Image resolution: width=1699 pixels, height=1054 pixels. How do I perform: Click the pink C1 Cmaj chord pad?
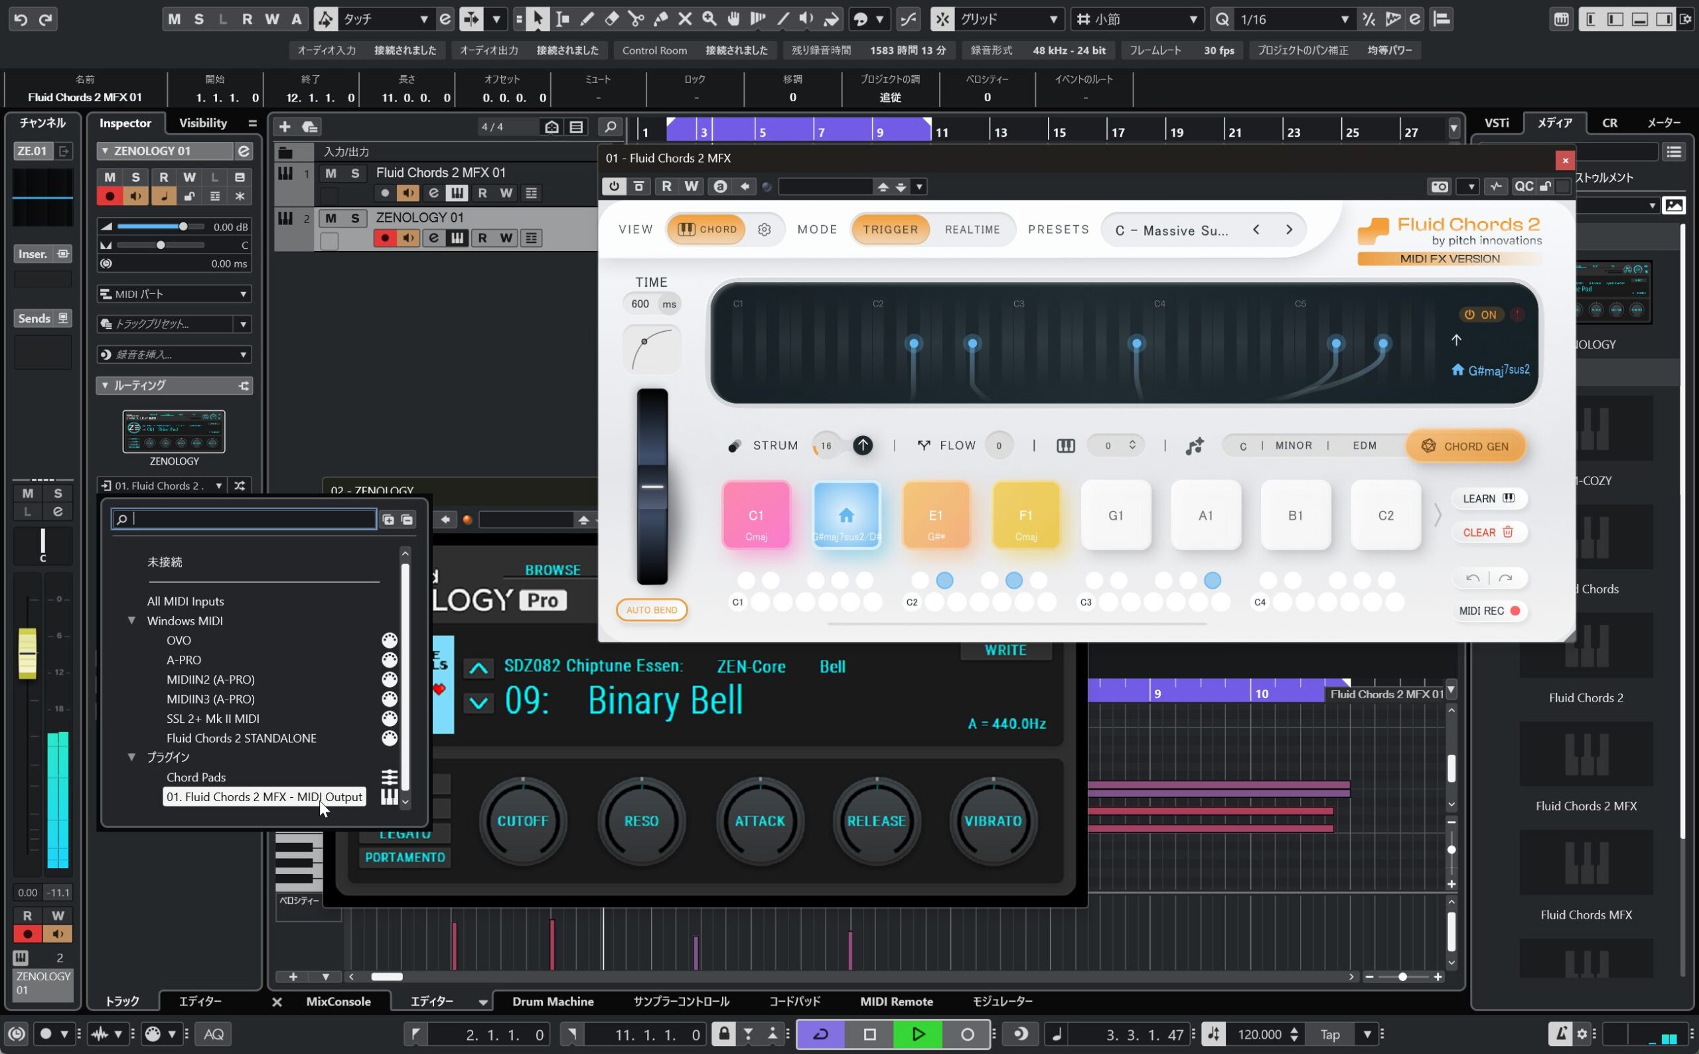(756, 515)
